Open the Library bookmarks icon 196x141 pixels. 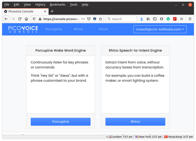coord(148,19)
